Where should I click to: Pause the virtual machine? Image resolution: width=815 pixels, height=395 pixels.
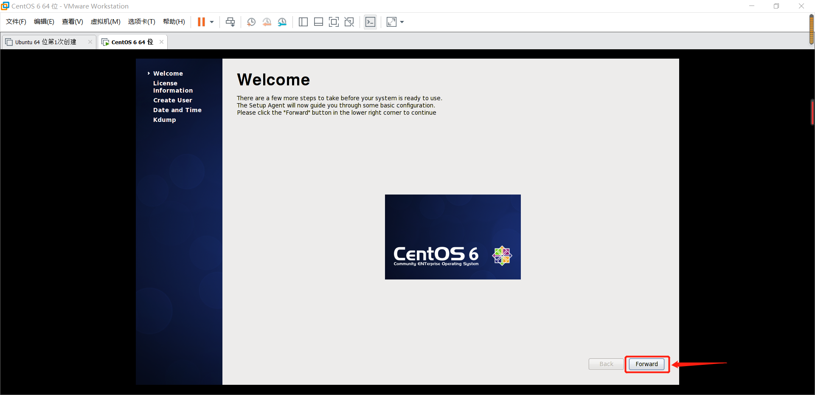(201, 22)
